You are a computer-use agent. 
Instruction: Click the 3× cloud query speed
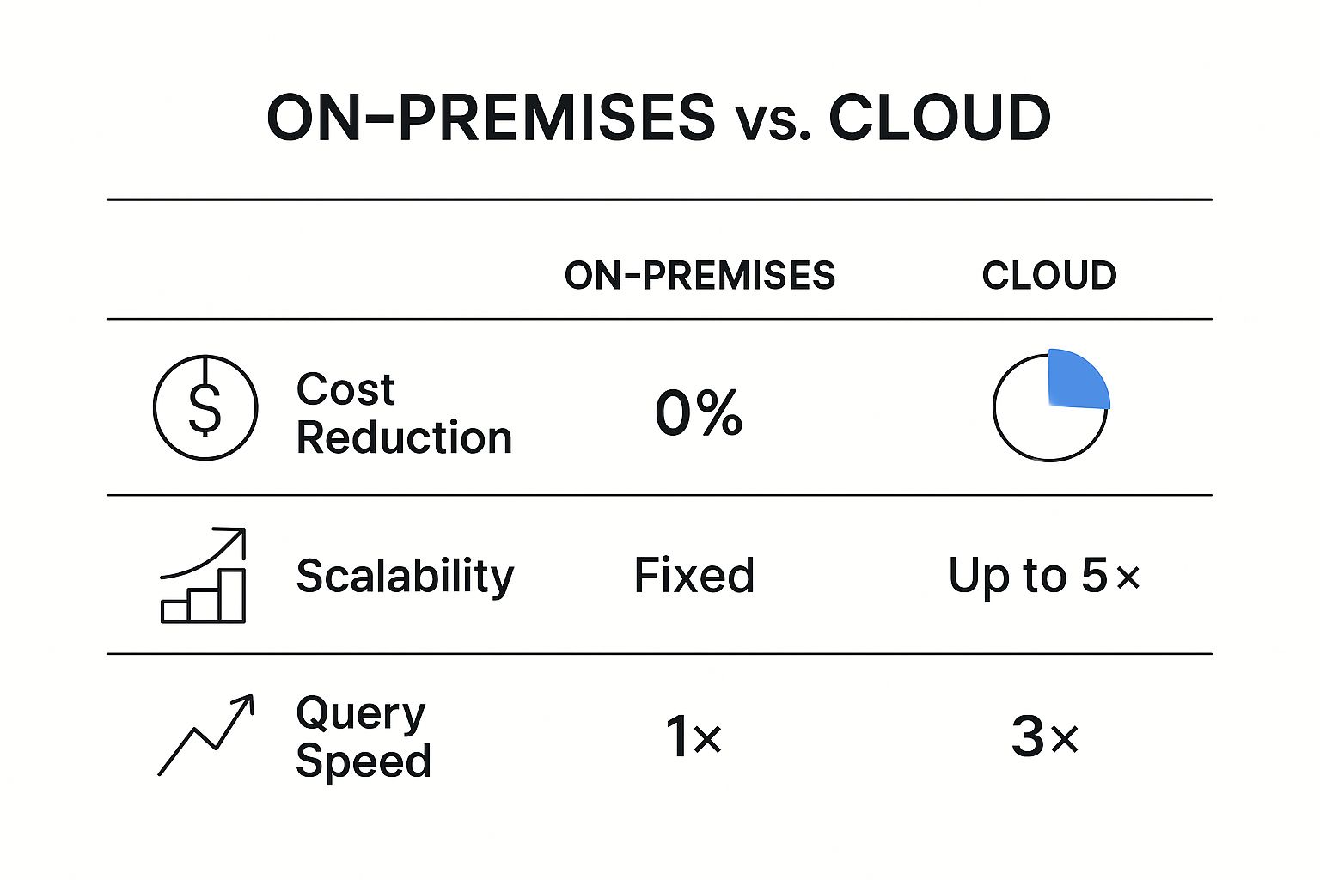[1044, 736]
